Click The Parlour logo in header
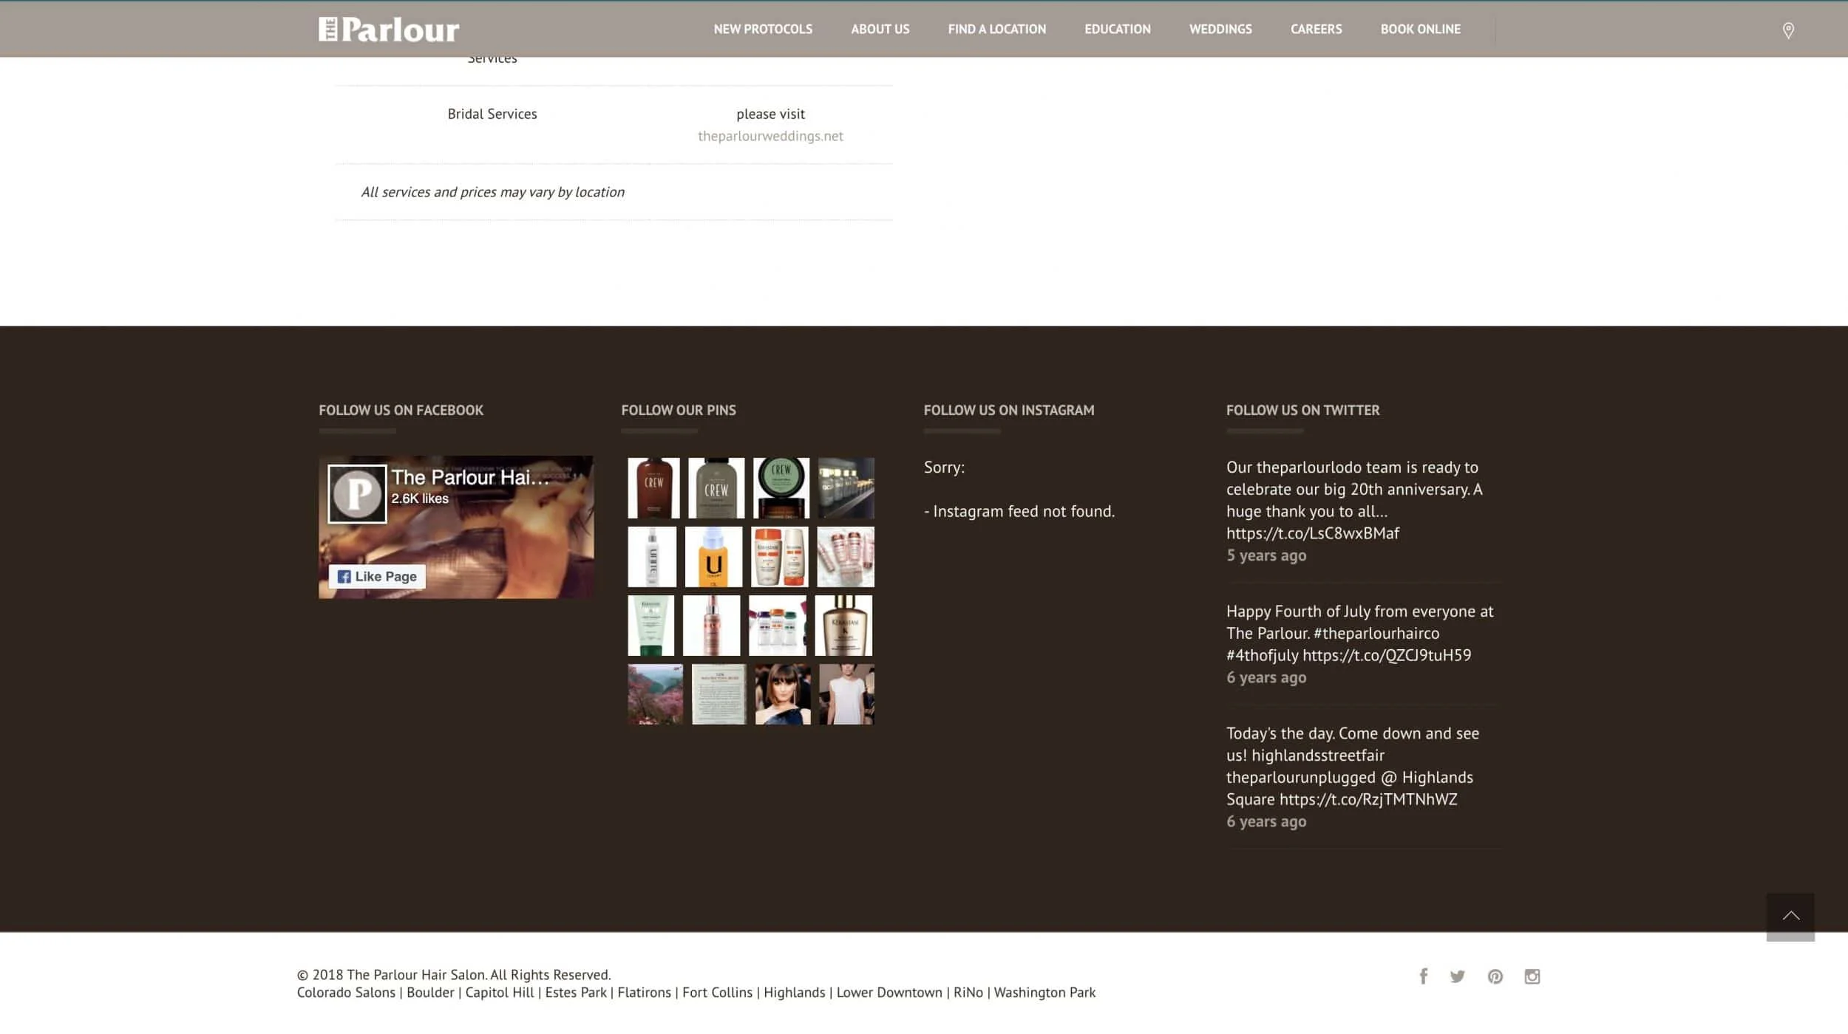 (x=389, y=30)
